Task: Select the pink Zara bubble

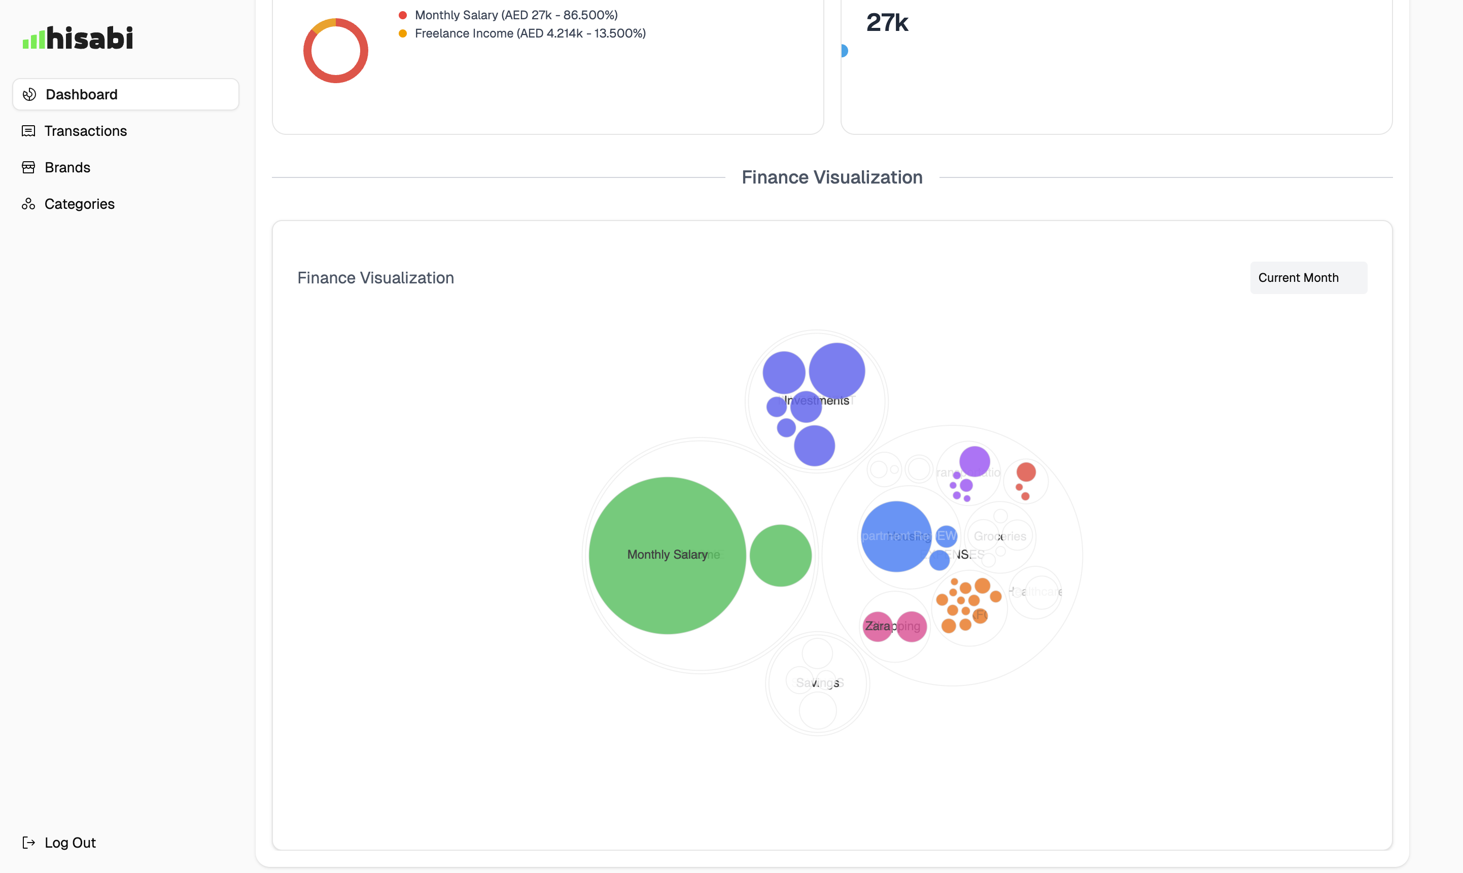Action: (x=879, y=626)
